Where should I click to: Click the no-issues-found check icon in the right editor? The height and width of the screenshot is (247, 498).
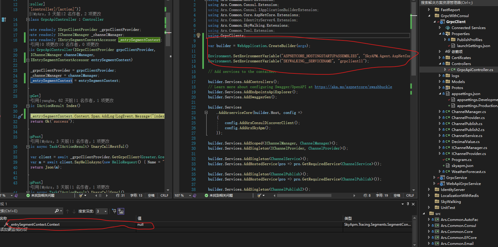[x=206, y=195]
